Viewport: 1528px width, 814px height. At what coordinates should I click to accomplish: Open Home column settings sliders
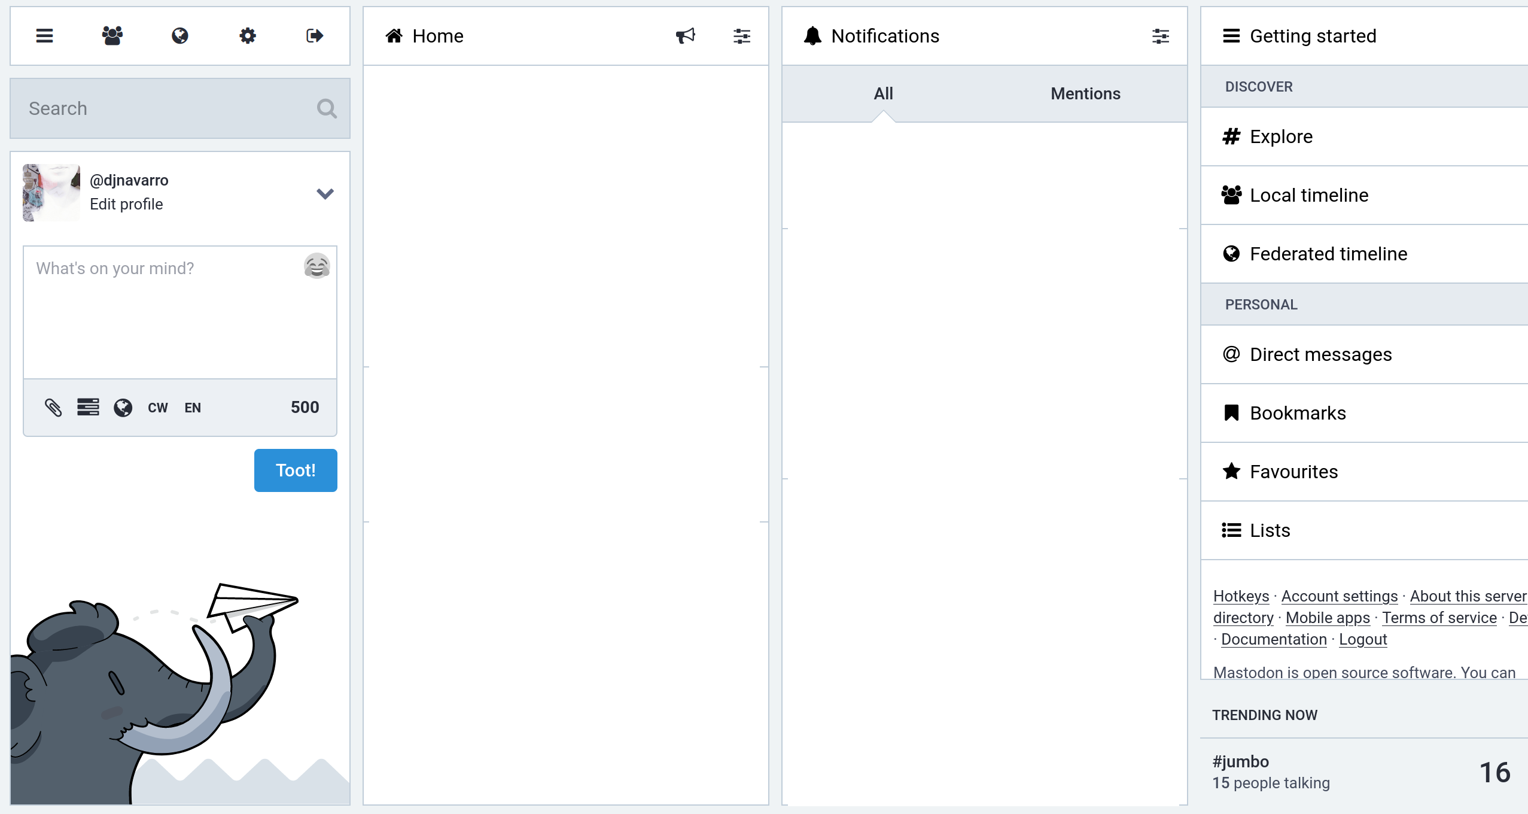point(742,36)
